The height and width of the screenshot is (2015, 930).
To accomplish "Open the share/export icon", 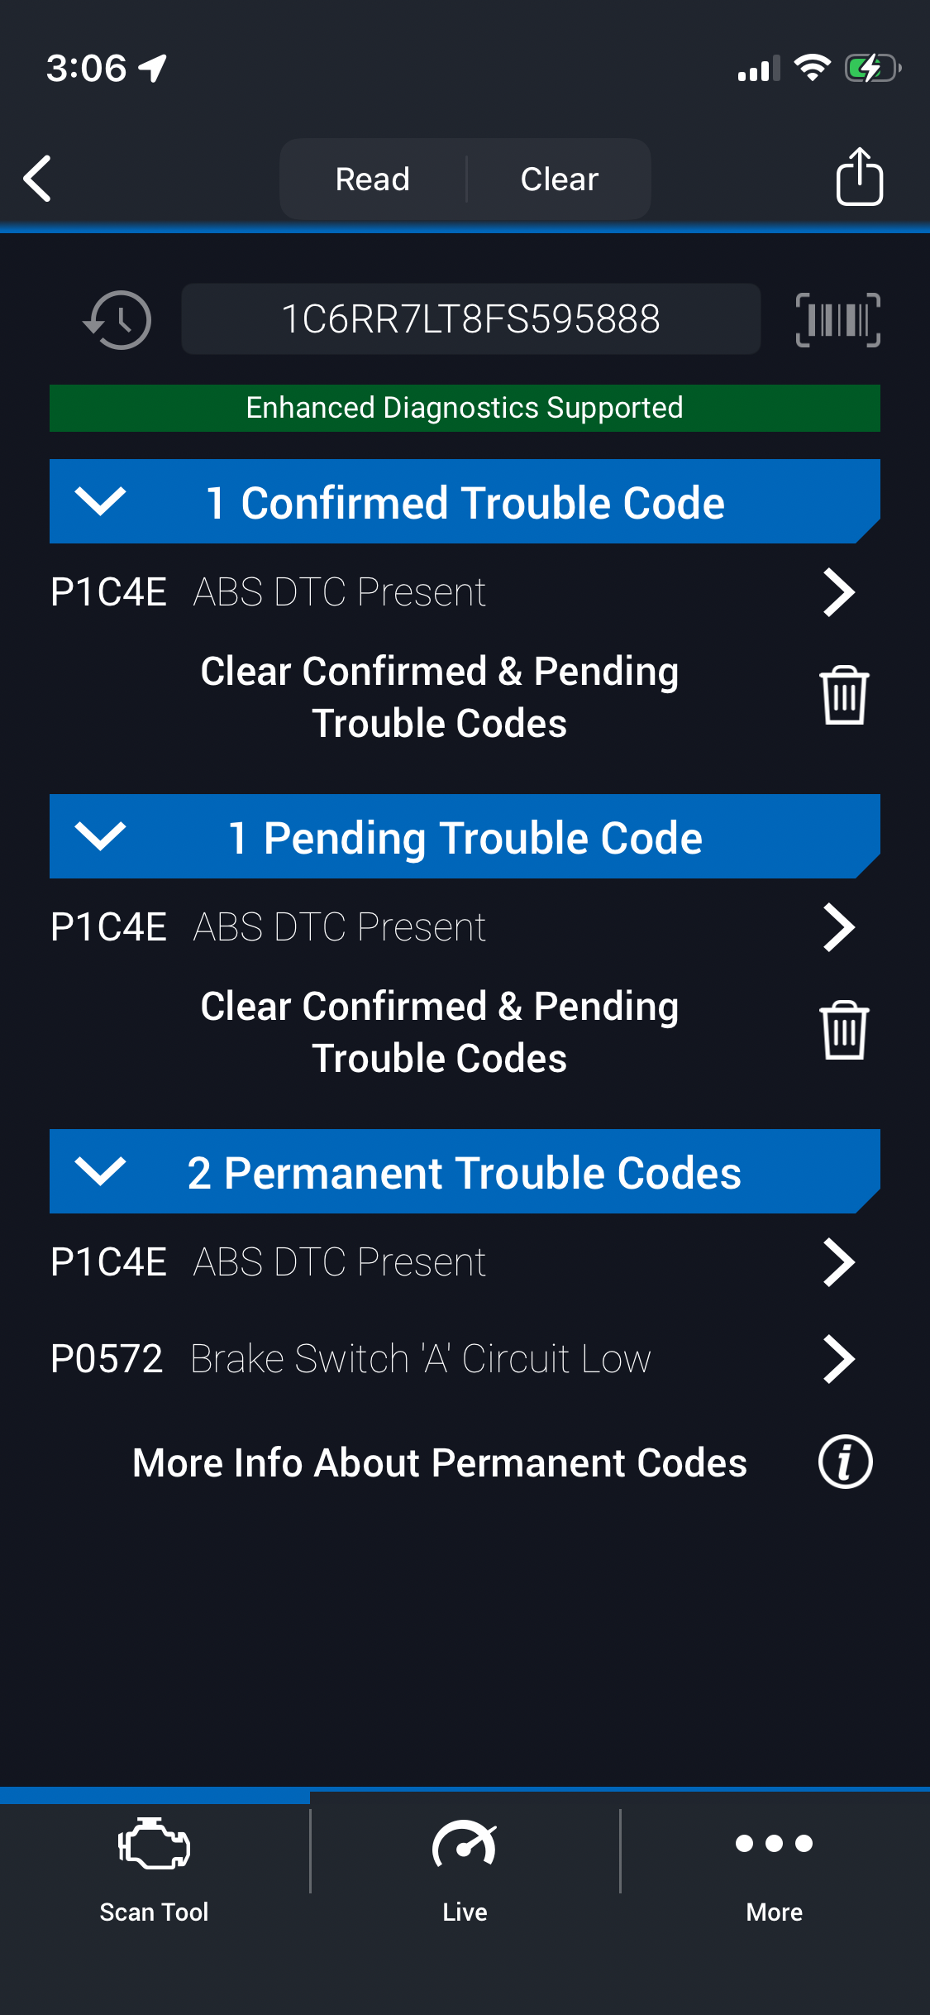I will [x=859, y=176].
